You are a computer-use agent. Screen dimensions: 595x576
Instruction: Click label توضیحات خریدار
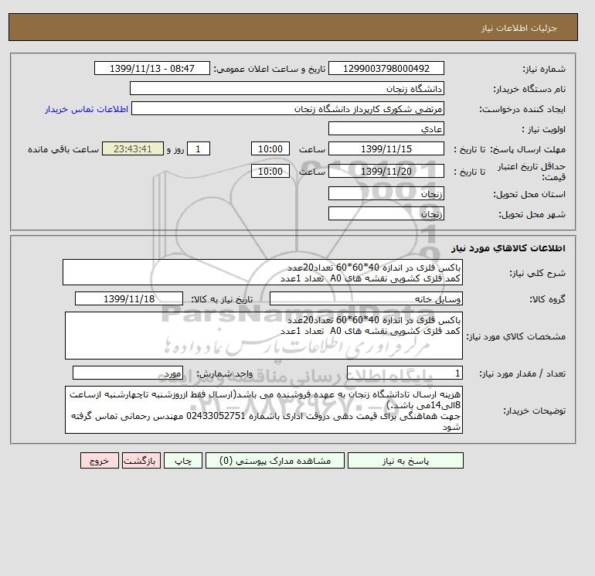click(x=534, y=411)
